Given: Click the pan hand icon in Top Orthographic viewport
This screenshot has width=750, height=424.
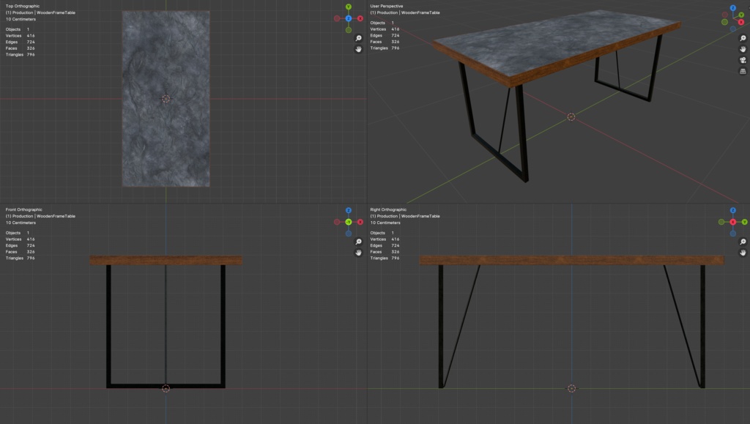Looking at the screenshot, I should tap(359, 49).
